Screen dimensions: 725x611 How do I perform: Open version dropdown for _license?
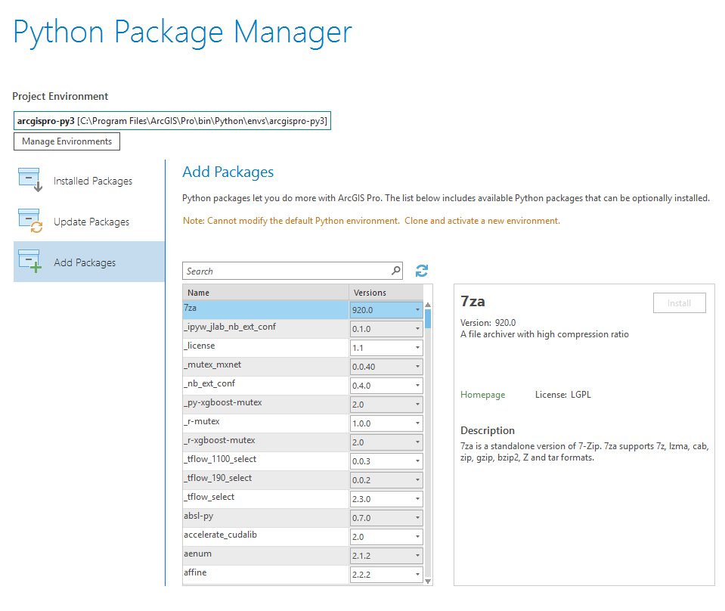click(x=386, y=348)
